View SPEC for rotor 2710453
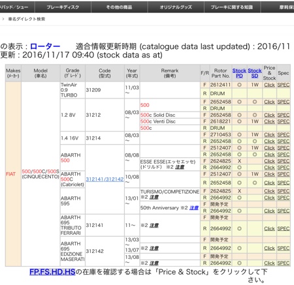Image resolution: width=294 pixels, height=285 pixels. (x=284, y=135)
